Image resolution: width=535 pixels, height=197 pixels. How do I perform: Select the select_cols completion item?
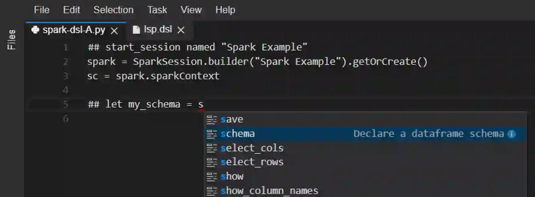(252, 148)
